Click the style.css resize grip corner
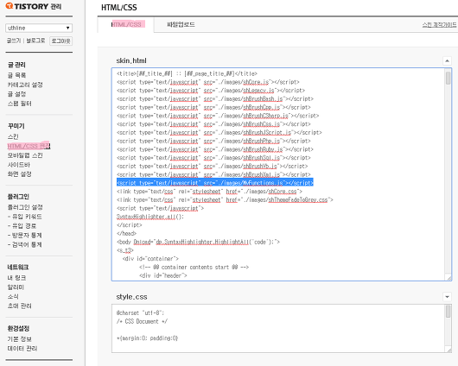458x366 pixels. [x=449, y=350]
